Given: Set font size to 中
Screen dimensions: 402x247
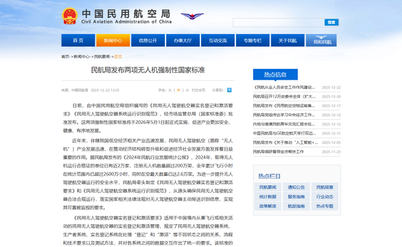Looking at the screenshot, I should (x=178, y=90).
